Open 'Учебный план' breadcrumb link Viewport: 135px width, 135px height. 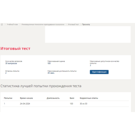tap(12, 24)
